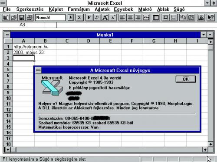217x162 pixels.
Task: Click the Open File folder icon
Action: pos(14,18)
